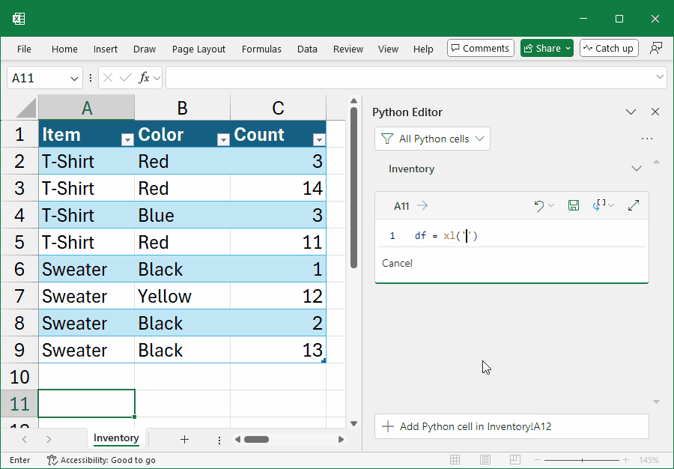Open the Formulas ribbon tab
This screenshot has width=674, height=469.
click(x=261, y=49)
